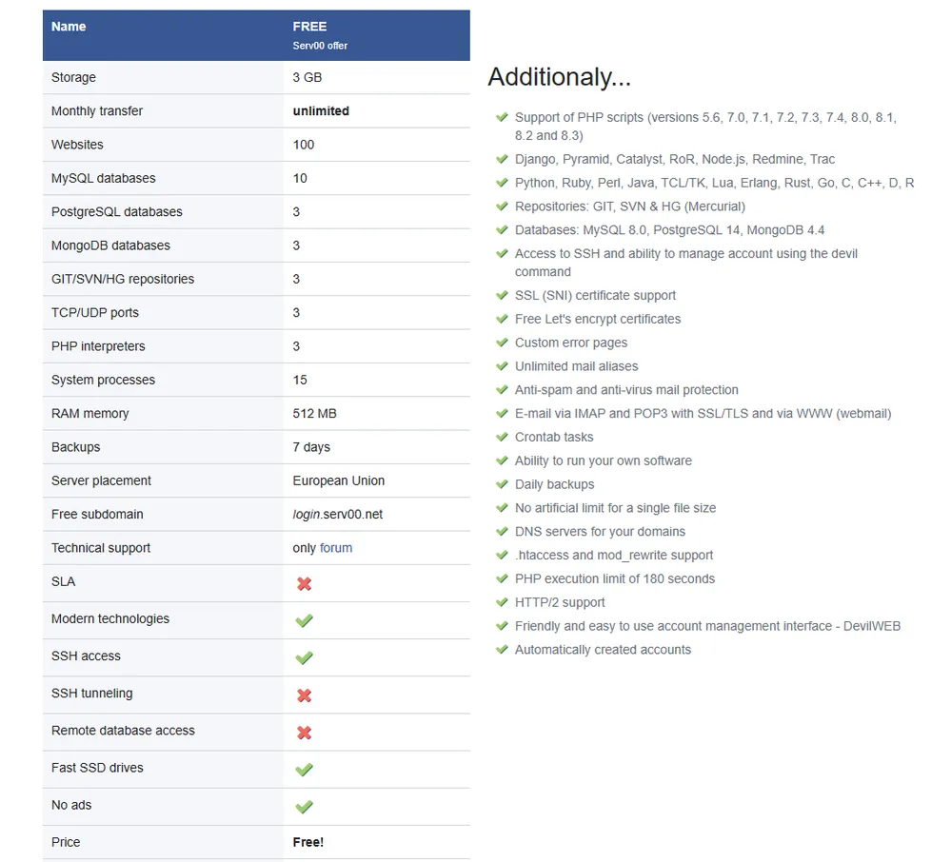
Task: Click the Additionaly... heading
Action: [559, 77]
